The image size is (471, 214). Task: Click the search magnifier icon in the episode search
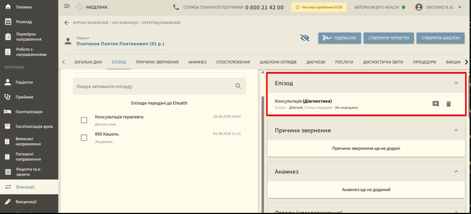tap(238, 86)
